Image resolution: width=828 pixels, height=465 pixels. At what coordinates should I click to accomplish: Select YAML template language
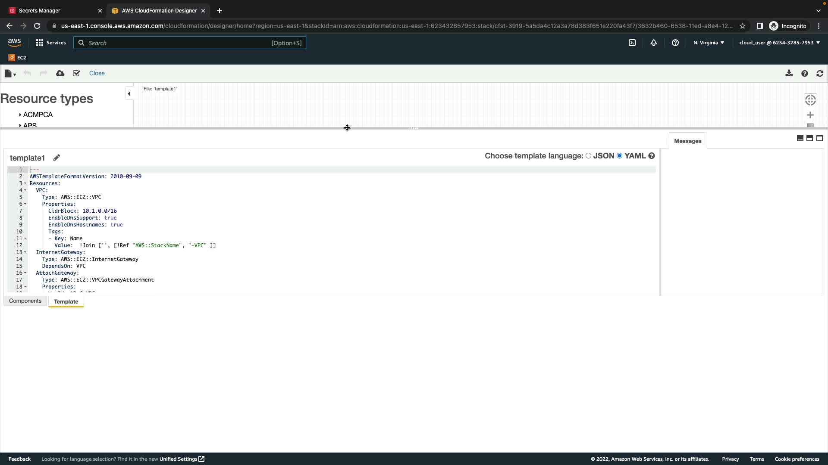(x=620, y=156)
